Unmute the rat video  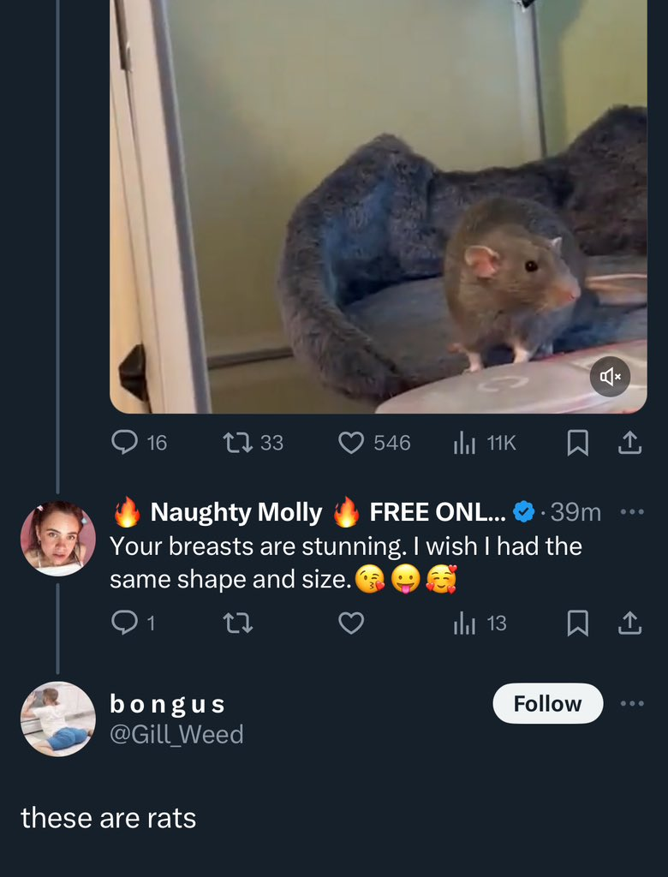pyautogui.click(x=610, y=377)
